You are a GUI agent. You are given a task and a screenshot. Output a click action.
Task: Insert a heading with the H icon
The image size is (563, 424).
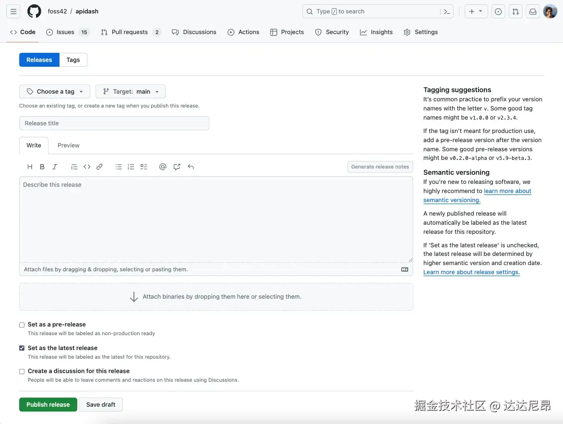(30, 167)
